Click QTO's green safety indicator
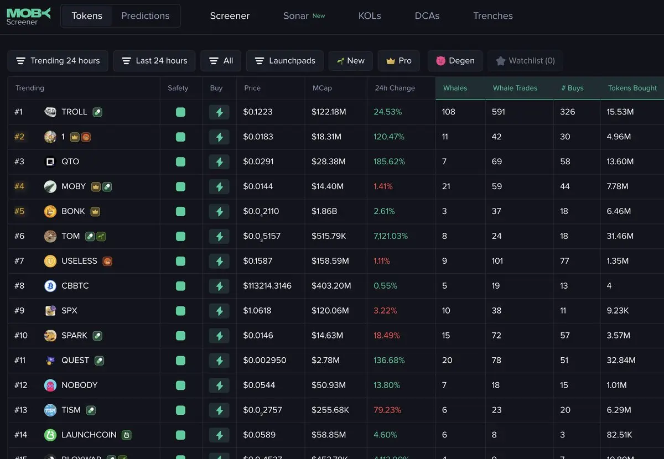Viewport: 664px width, 459px height. (x=180, y=162)
